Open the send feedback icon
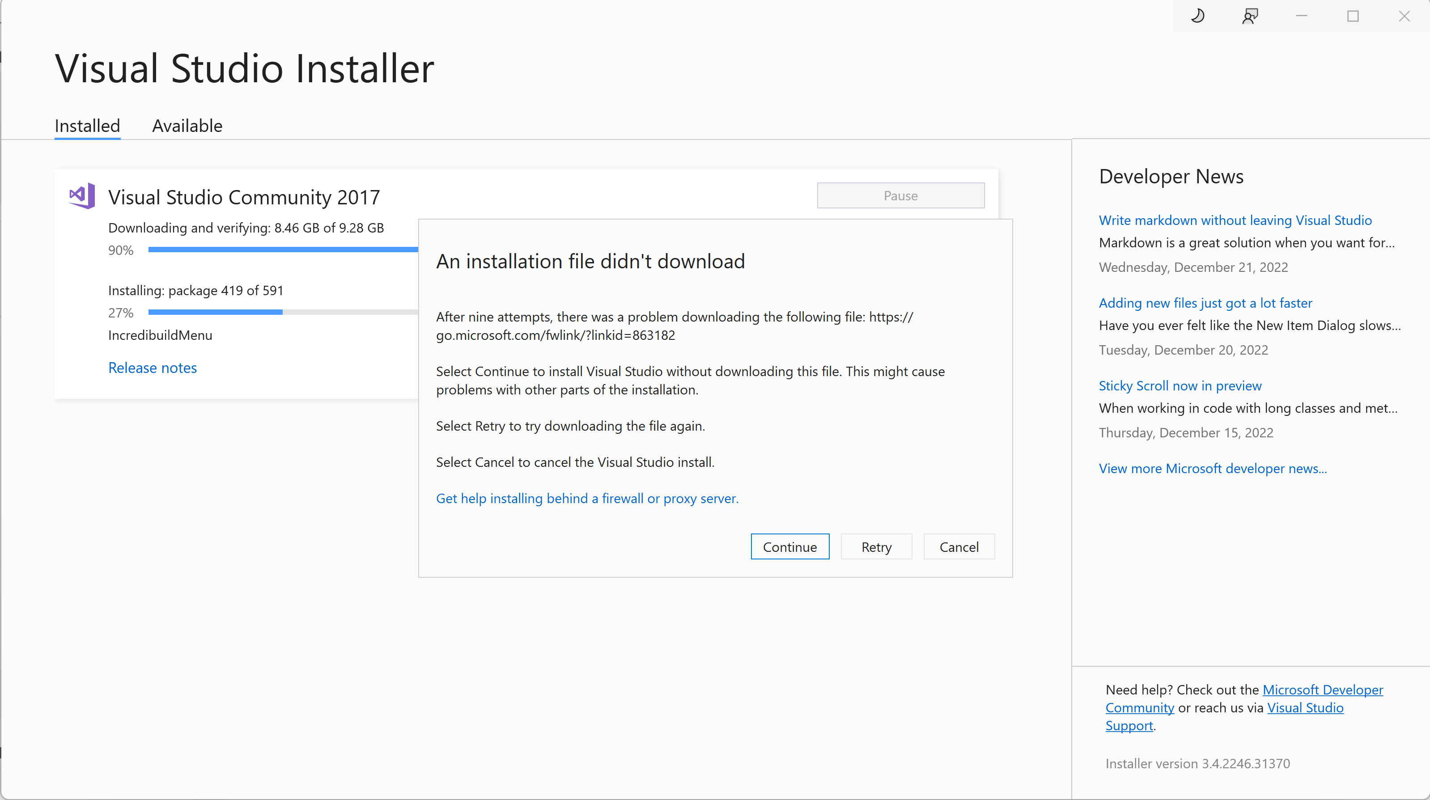The image size is (1430, 800). 1250,16
